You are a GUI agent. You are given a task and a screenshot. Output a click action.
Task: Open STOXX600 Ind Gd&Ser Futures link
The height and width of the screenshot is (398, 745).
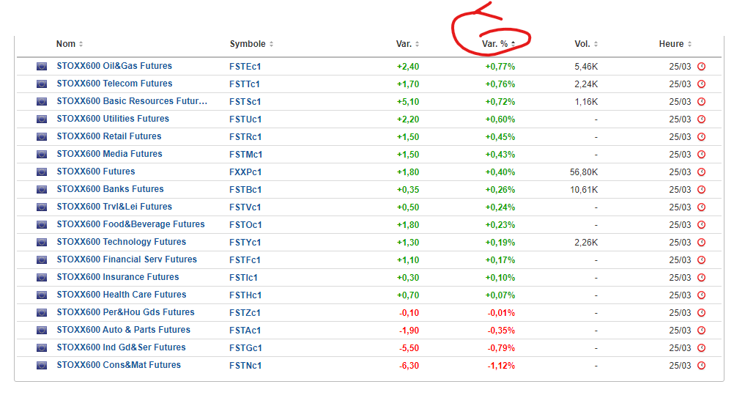point(121,347)
